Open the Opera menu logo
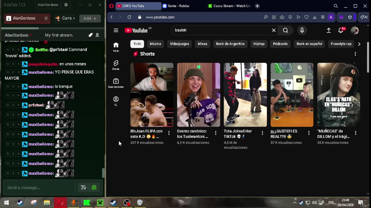 pyautogui.click(x=111, y=6)
